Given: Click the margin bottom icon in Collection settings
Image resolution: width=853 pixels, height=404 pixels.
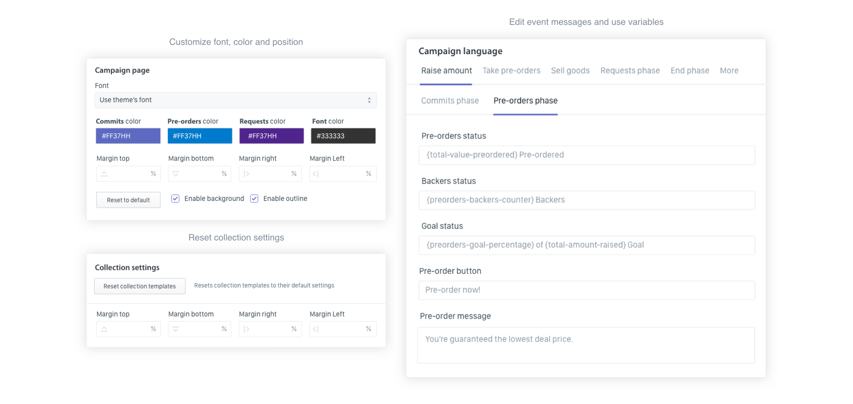Looking at the screenshot, I should [x=175, y=329].
